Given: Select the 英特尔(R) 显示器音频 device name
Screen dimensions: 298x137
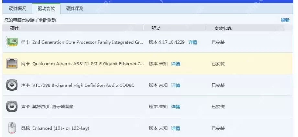Looking at the screenshot, I should tap(53, 107).
